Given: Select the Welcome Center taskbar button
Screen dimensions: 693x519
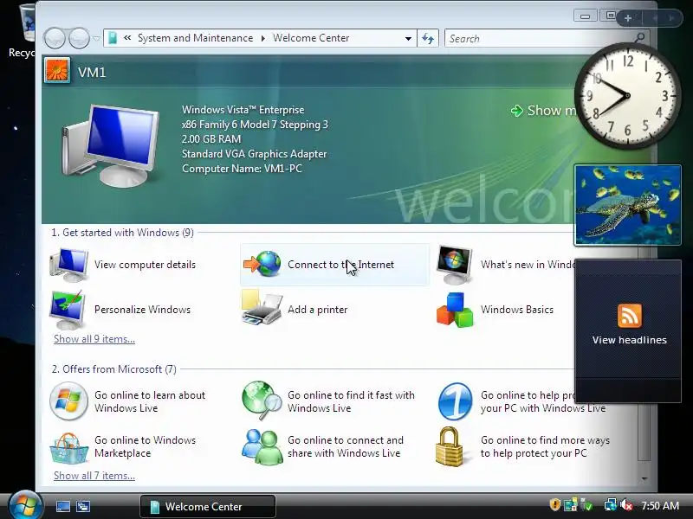Looking at the screenshot, I should click(208, 506).
